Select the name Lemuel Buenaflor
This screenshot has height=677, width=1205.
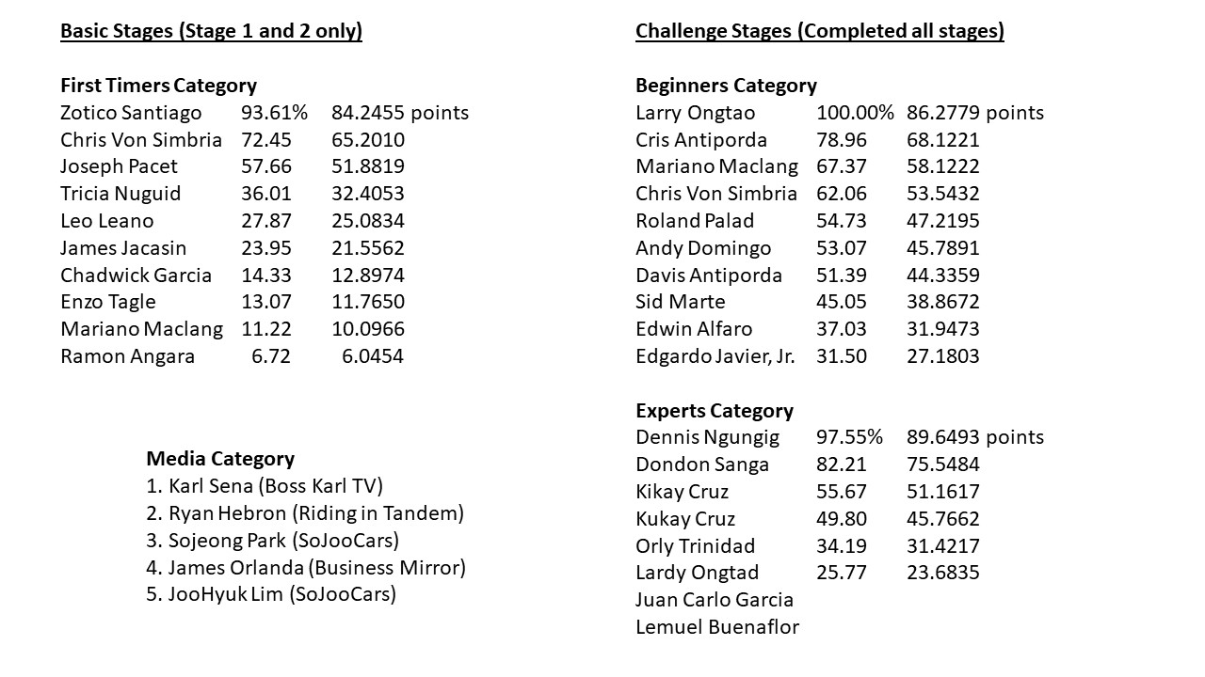pos(716,626)
